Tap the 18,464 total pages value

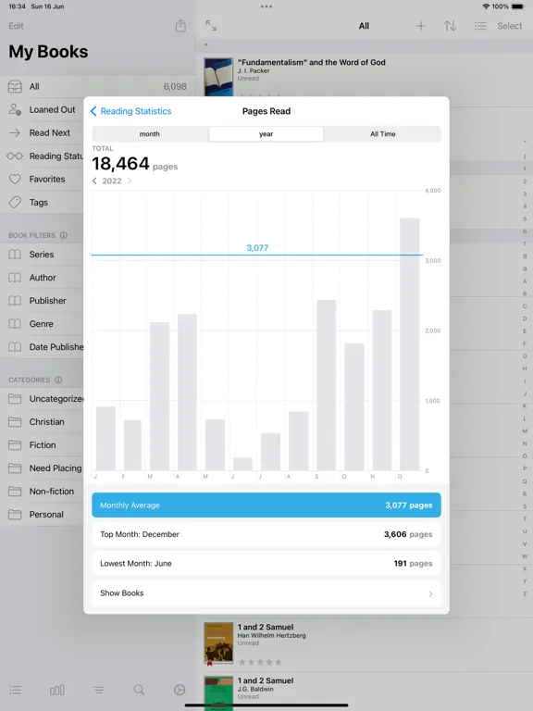[120, 164]
